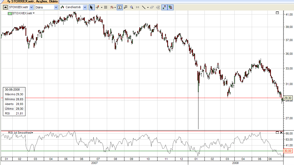The height and width of the screenshot is (165, 294).
Task: Expand the indicators dropdown arrow
Action: pos(115,8)
